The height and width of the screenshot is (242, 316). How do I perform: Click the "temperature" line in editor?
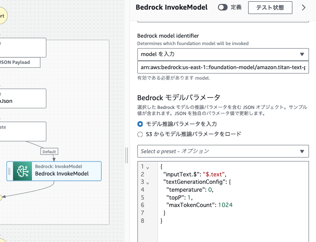tap(190, 189)
